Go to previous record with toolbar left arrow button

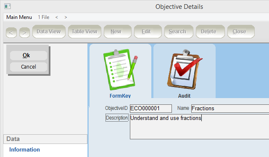coord(11,32)
